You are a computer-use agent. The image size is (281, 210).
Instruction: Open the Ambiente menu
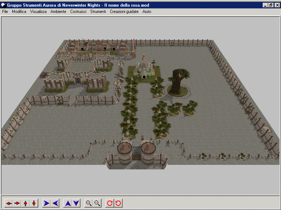tap(58, 12)
